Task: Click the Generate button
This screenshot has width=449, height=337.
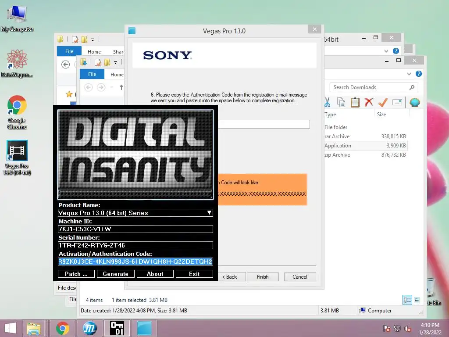Action: (115, 274)
